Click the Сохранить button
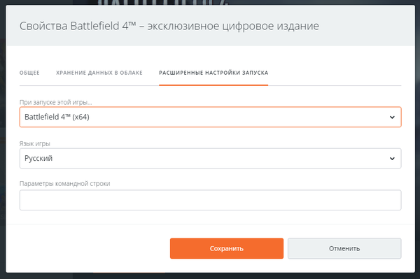The image size is (420, 279). (x=227, y=248)
